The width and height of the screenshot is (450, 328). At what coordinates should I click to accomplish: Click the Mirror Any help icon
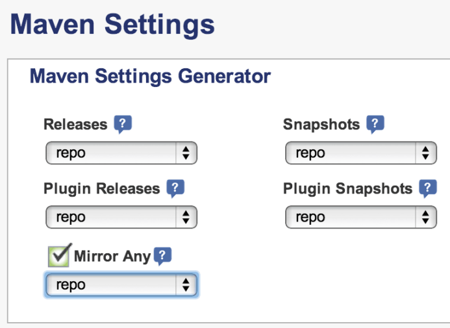tap(163, 256)
